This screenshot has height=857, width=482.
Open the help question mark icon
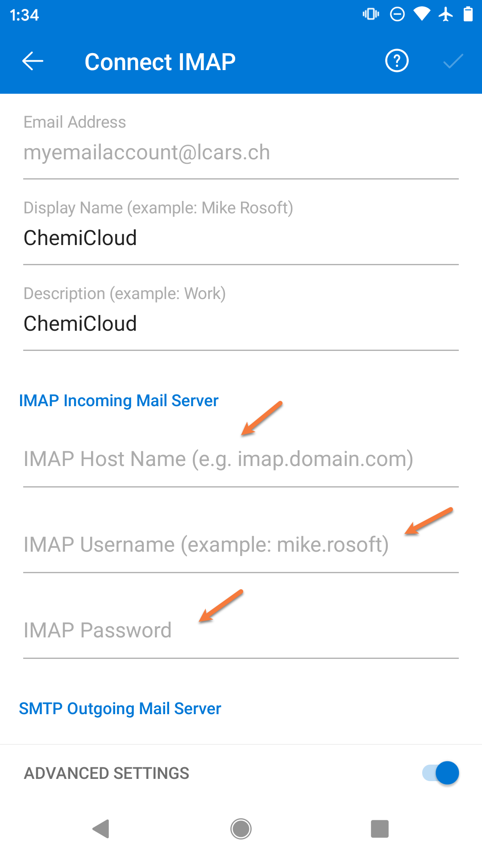pyautogui.click(x=396, y=61)
